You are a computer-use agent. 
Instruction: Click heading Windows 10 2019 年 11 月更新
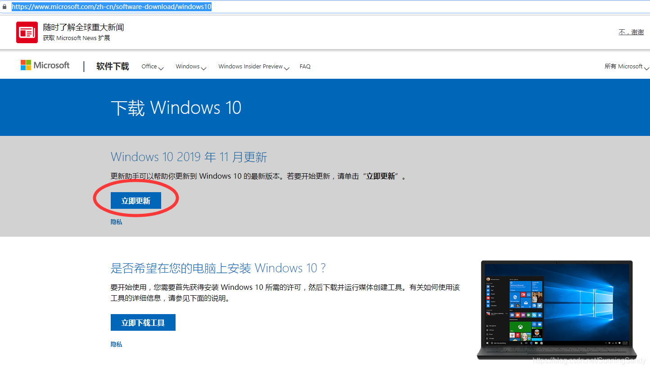click(189, 157)
